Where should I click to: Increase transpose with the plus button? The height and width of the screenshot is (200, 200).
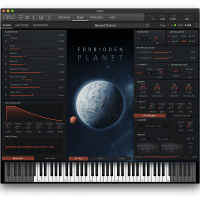pos(150,39)
